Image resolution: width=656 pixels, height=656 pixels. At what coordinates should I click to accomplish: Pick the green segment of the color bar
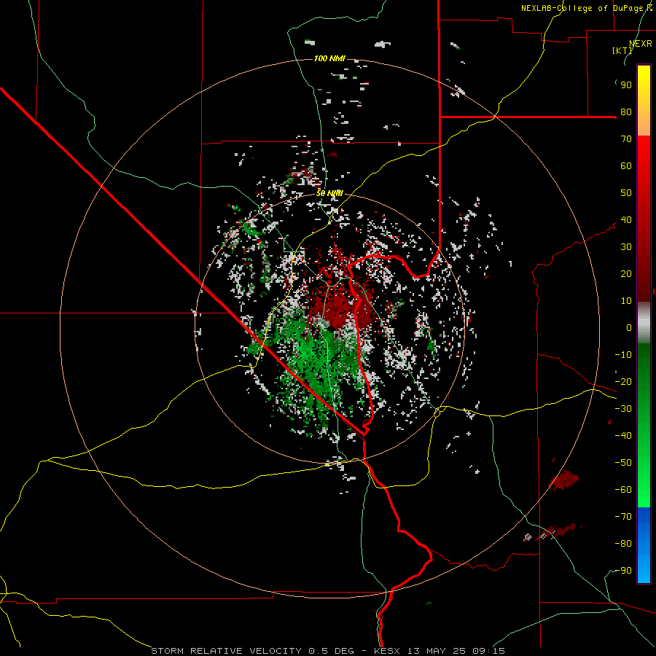pos(644,426)
